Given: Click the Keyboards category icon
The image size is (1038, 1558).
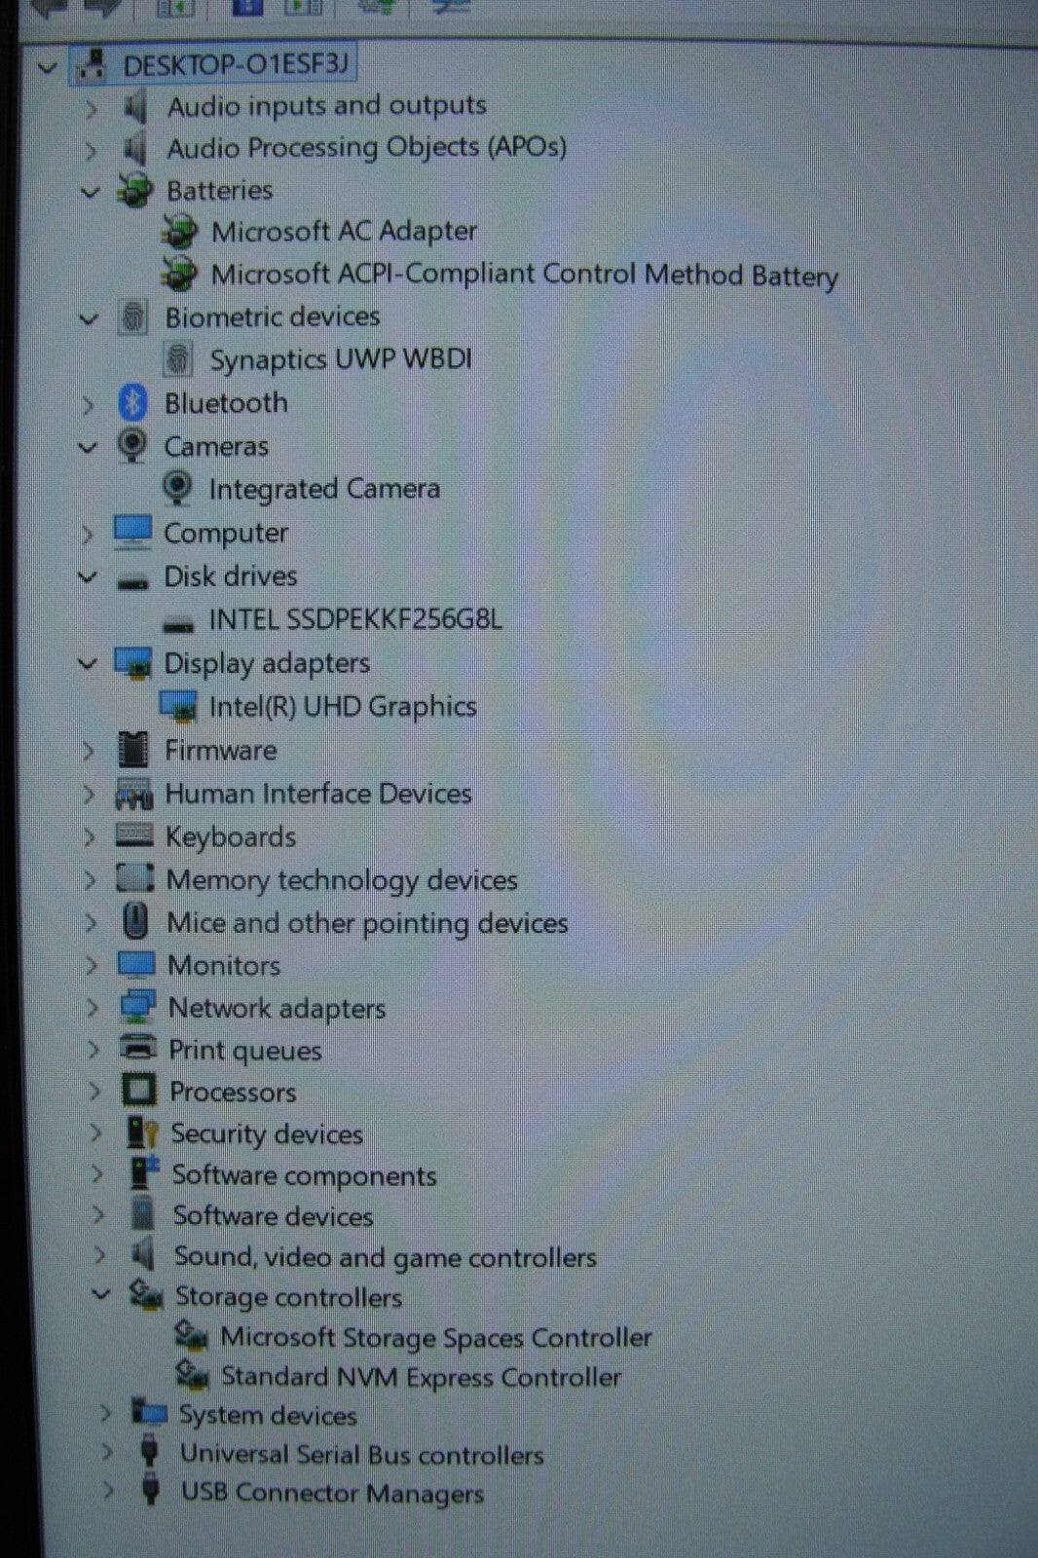Looking at the screenshot, I should pos(133,835).
